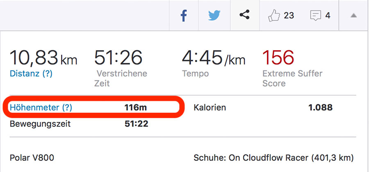Share activity on Facebook

click(x=184, y=16)
